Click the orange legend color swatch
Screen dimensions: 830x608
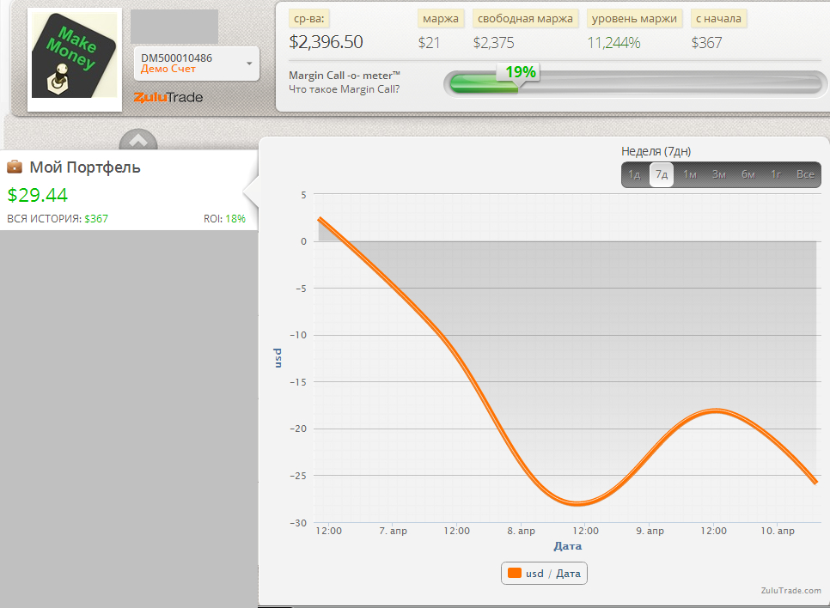[x=515, y=573]
